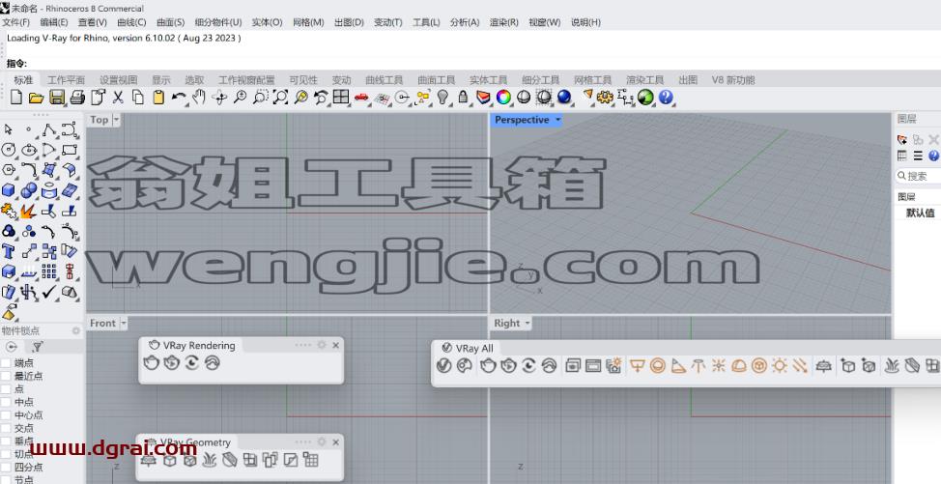
Task: Cut selection with the scissors icon
Action: point(118,98)
